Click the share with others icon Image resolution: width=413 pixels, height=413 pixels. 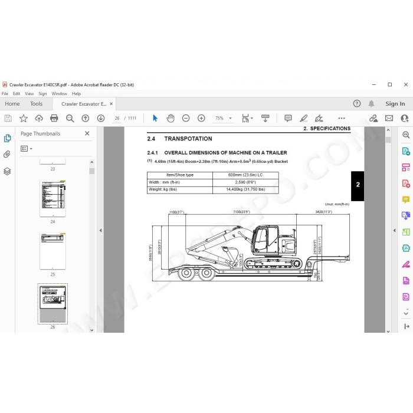pyautogui.click(x=405, y=118)
